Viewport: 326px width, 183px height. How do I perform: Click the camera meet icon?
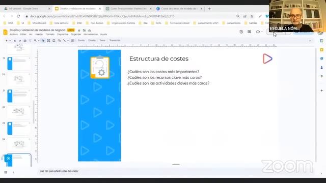(258, 32)
